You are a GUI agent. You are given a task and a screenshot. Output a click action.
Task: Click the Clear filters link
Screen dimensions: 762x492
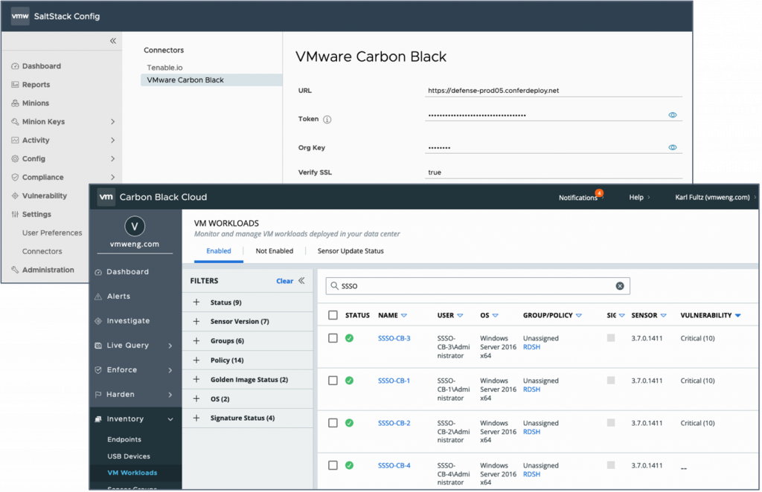pyautogui.click(x=284, y=281)
